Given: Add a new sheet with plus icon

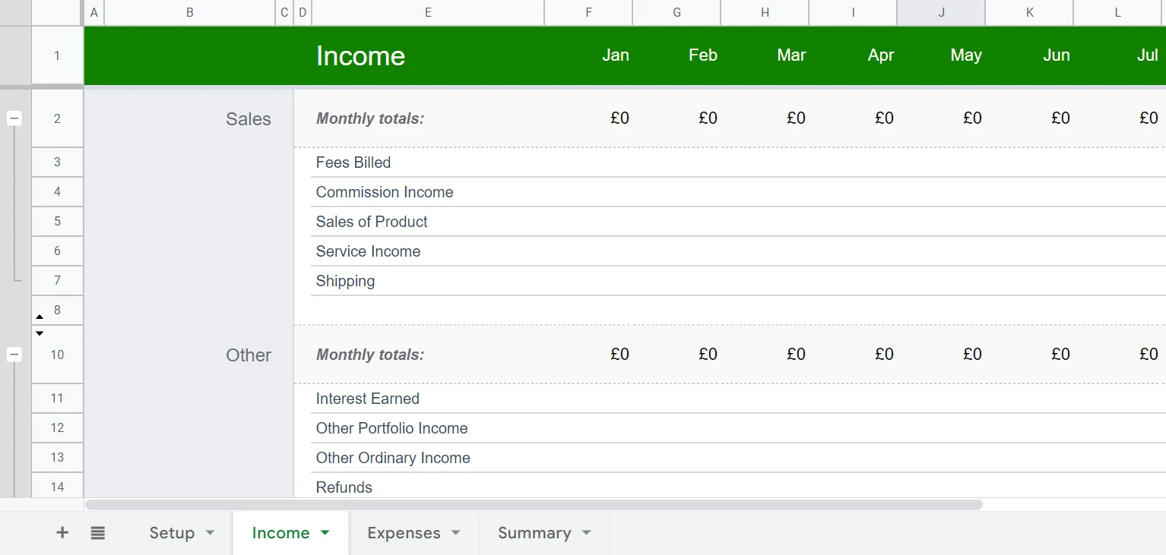Looking at the screenshot, I should [62, 533].
